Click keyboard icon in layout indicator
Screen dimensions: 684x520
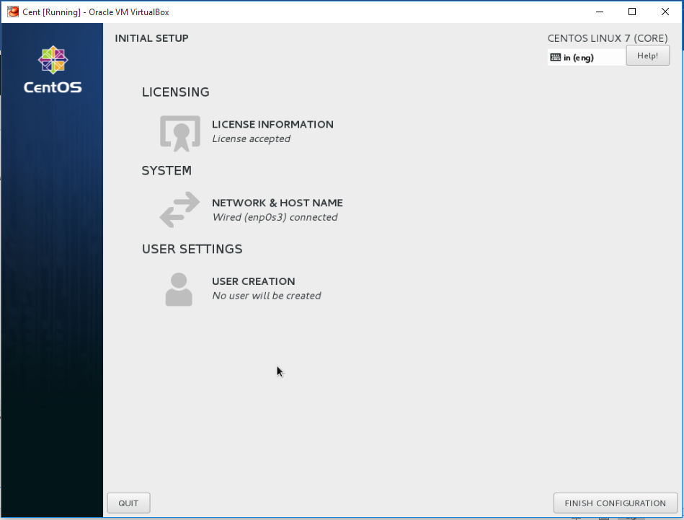pos(555,57)
